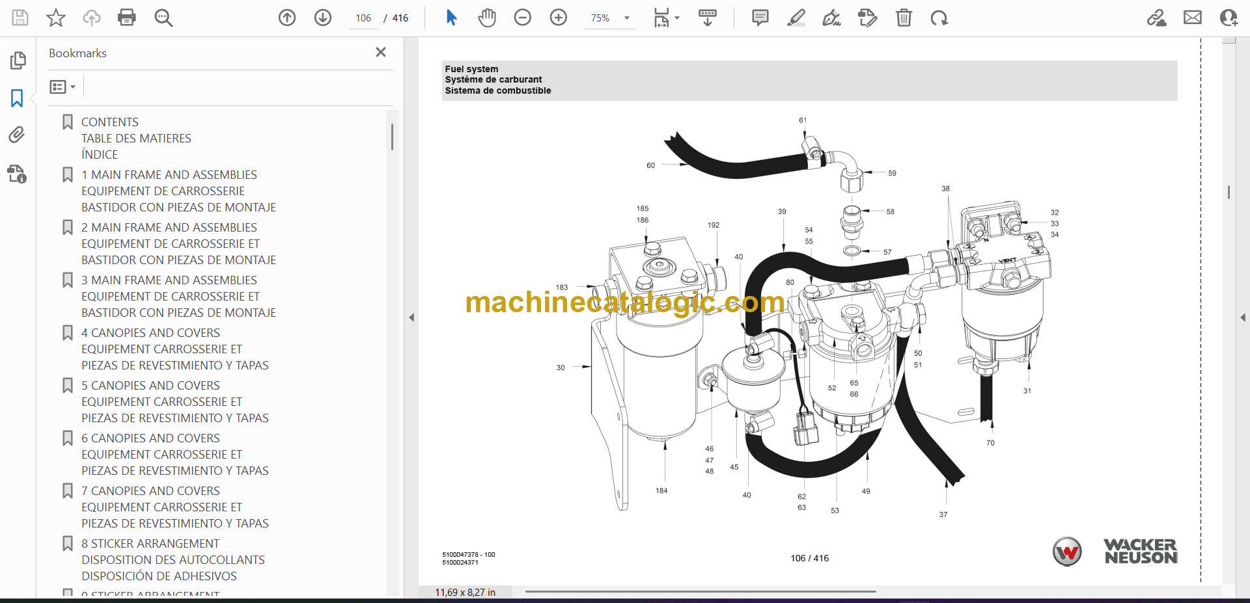This screenshot has width=1250, height=603.
Task: Click the Print file icon
Action: pyautogui.click(x=127, y=18)
